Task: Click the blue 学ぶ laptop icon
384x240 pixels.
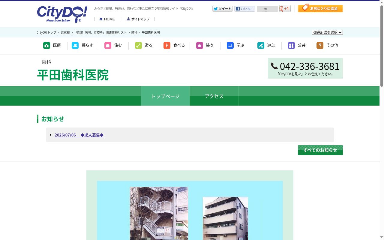Action: [x=230, y=45]
